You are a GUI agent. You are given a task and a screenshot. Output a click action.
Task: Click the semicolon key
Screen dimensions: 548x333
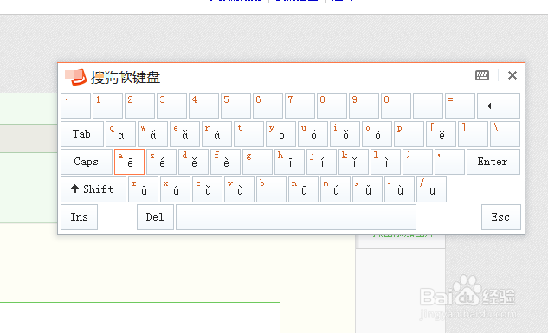pos(417,162)
